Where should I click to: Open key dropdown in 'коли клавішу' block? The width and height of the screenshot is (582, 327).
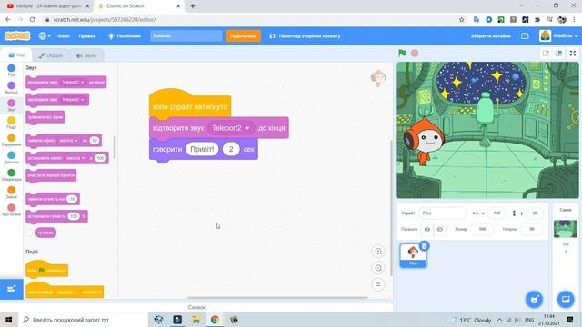pos(66,292)
